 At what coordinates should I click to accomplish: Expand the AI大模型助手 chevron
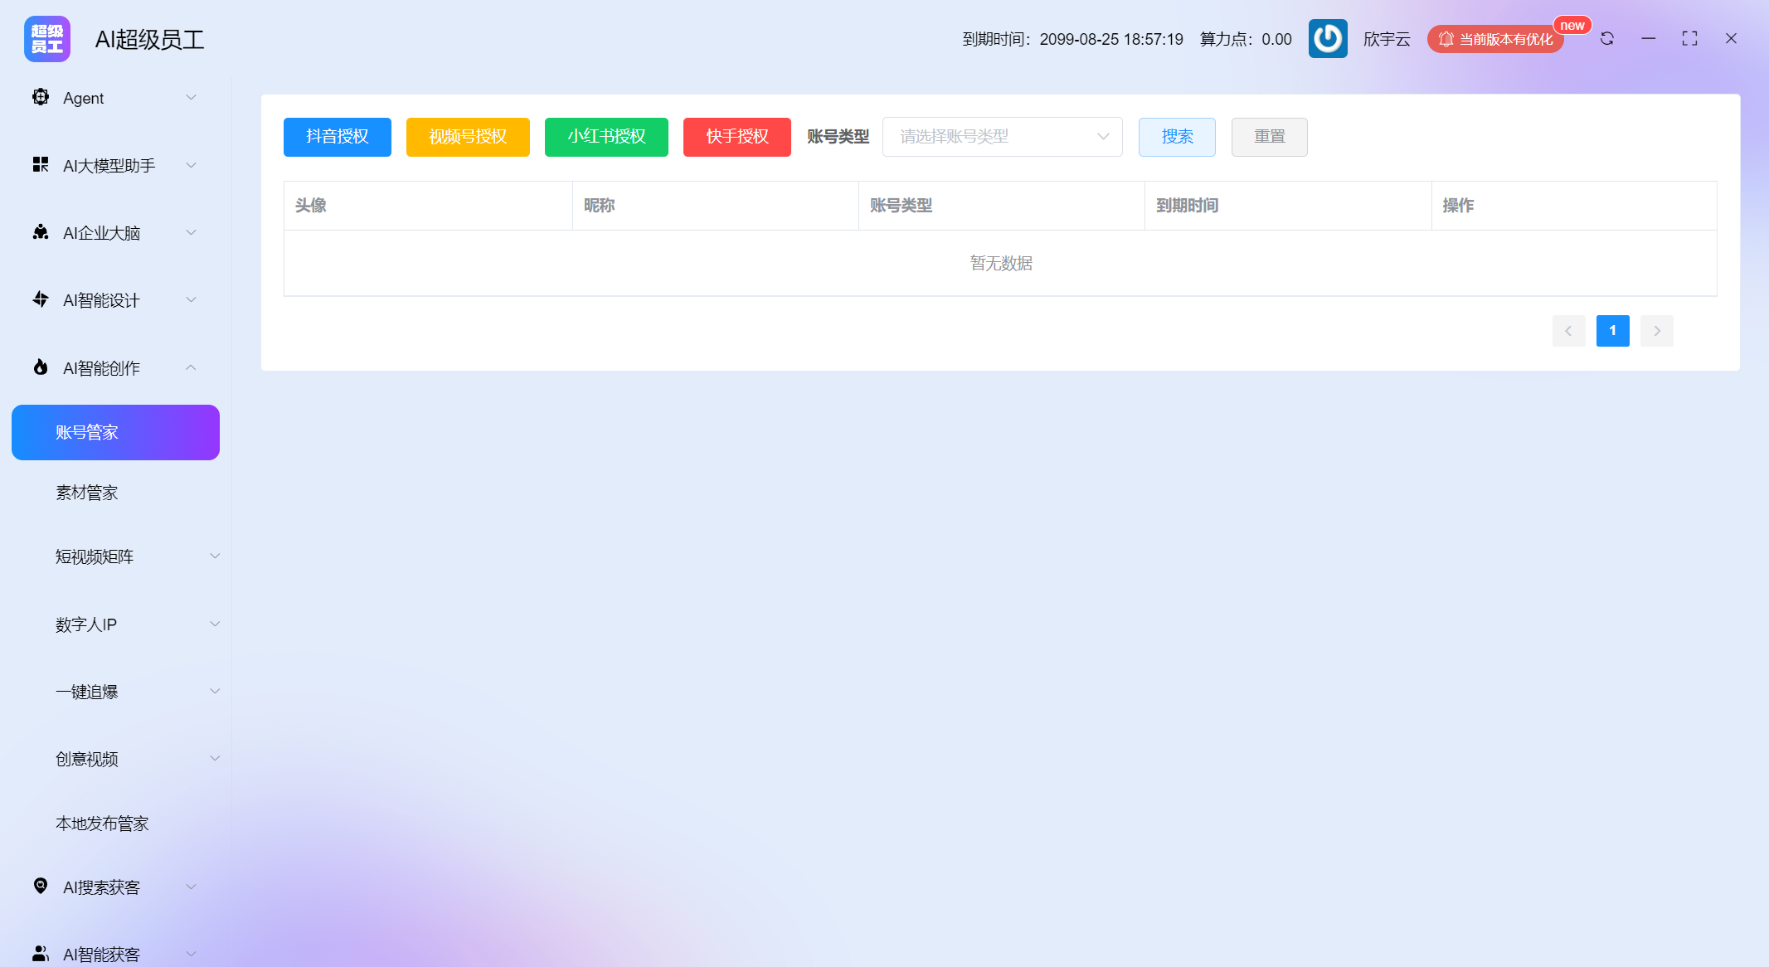click(191, 165)
